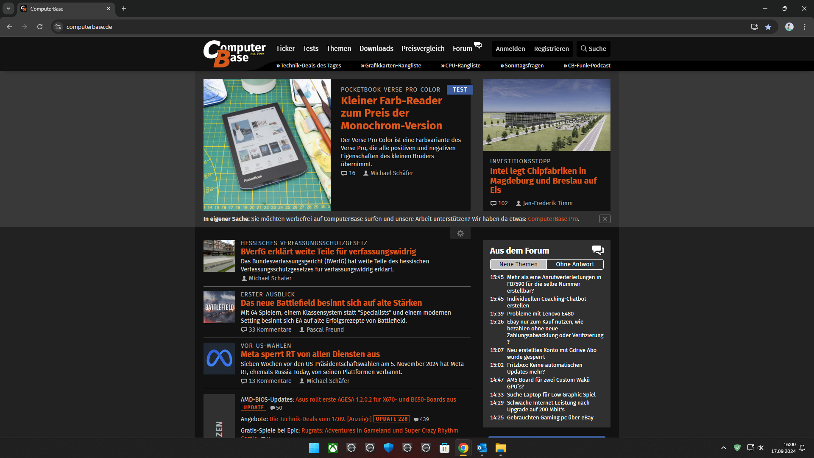Launch Outlook from the Windows taskbar
The image size is (814, 458).
482,448
